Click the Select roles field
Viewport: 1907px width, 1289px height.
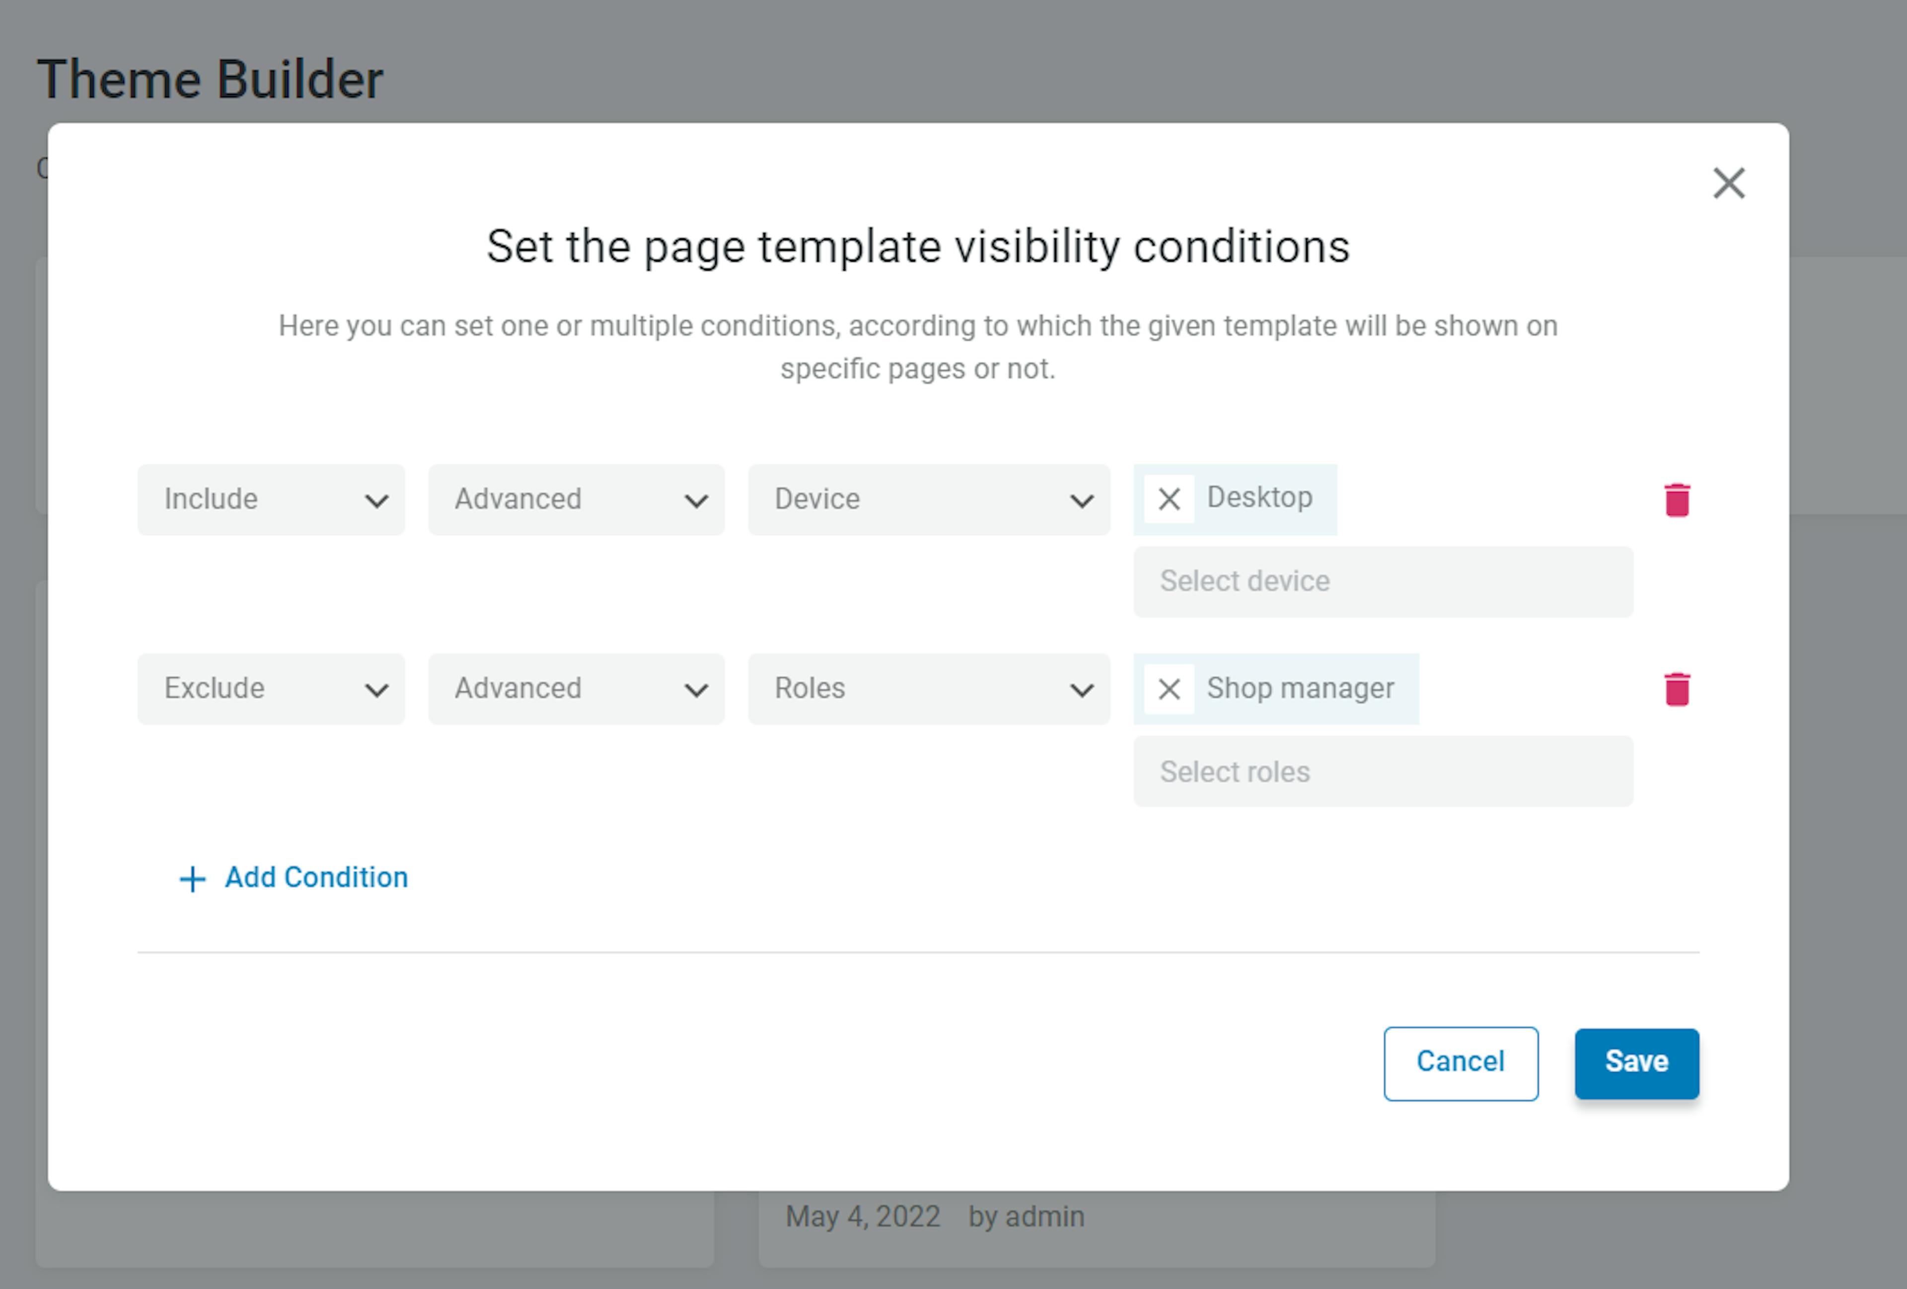click(1383, 772)
